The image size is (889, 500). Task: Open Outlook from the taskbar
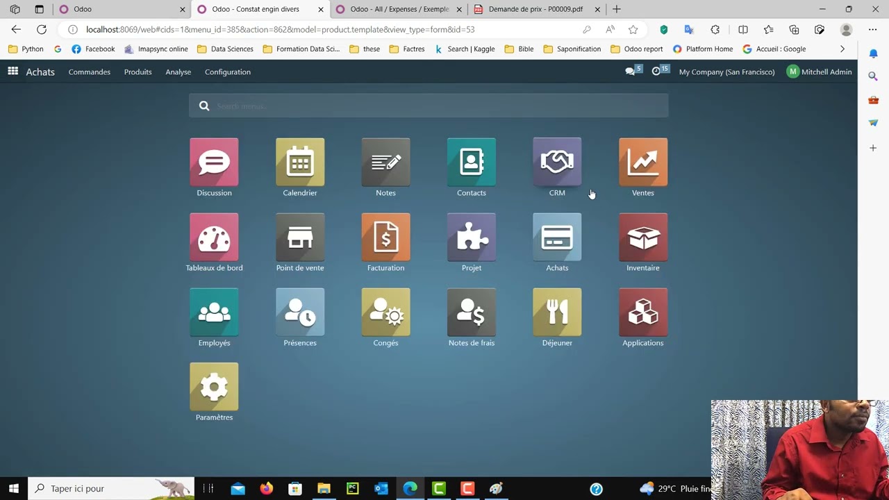[x=381, y=488]
